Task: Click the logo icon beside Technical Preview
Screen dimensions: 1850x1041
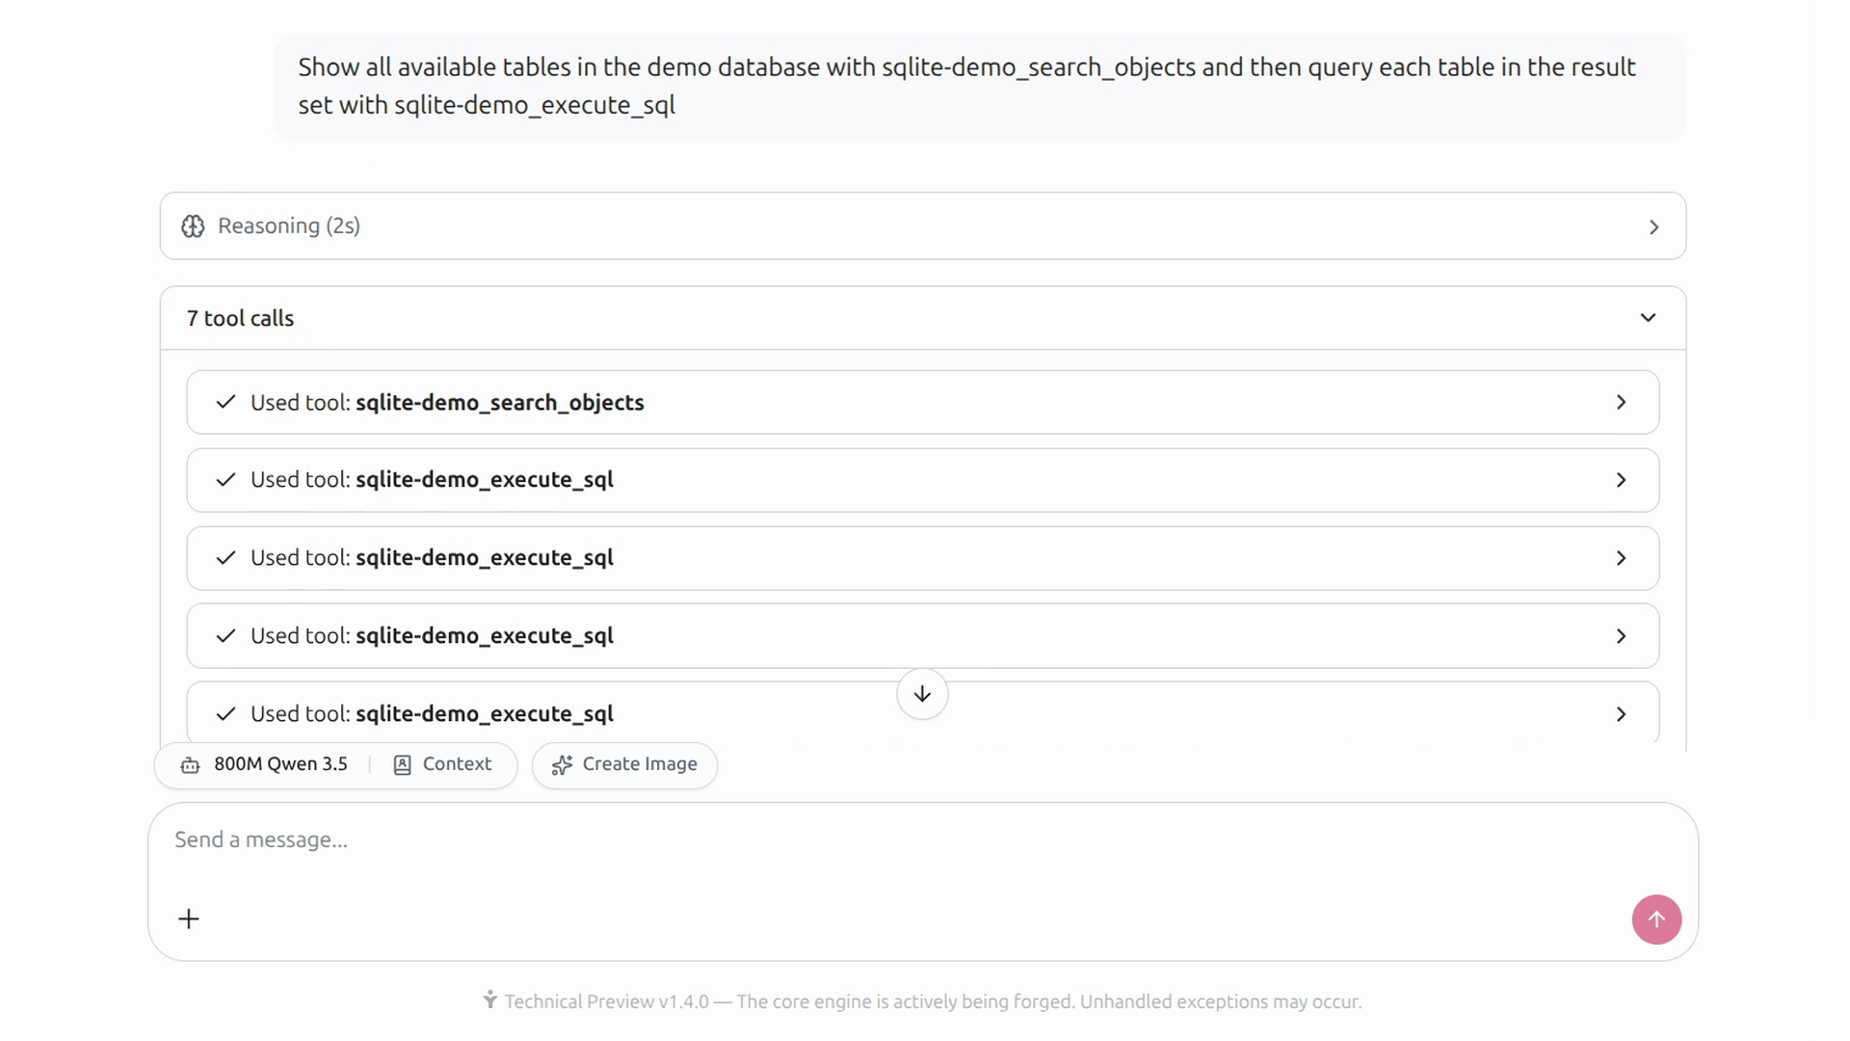Action: tap(490, 1000)
